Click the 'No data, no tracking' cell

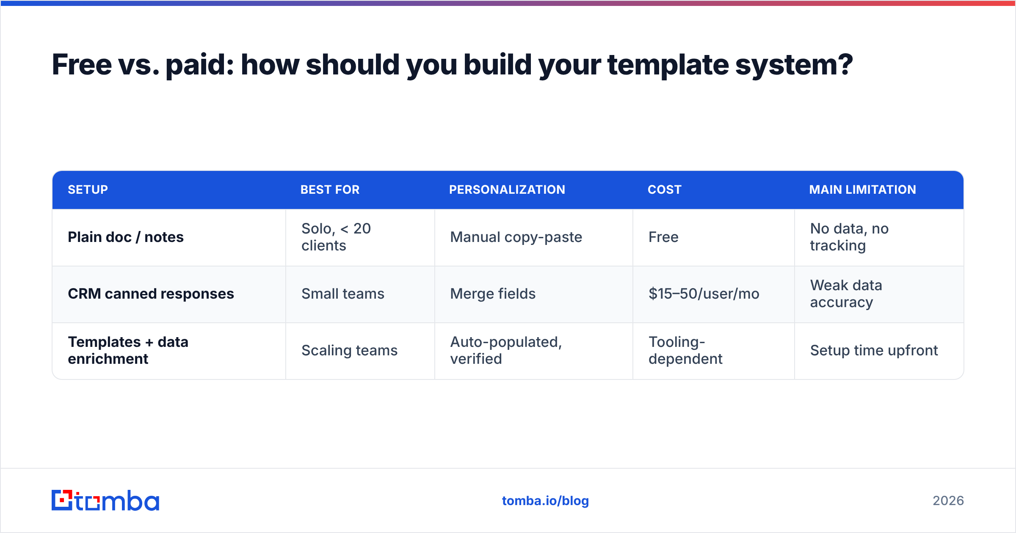(879, 237)
